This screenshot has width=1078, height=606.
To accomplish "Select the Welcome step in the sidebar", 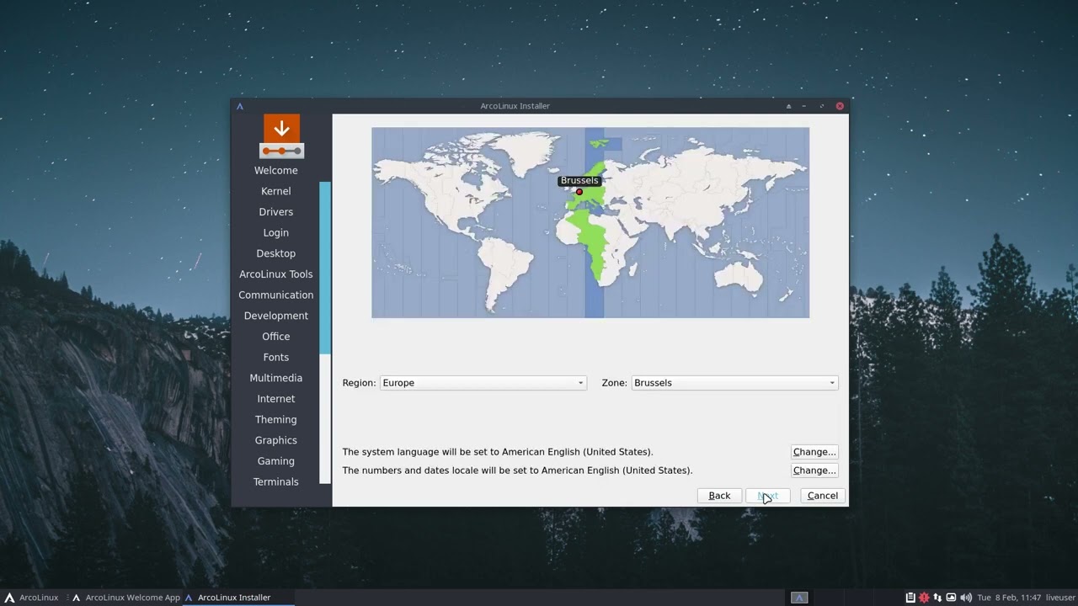I will click(x=276, y=171).
